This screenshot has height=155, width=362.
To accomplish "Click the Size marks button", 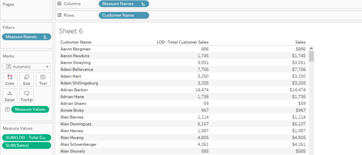I will click(27, 79).
